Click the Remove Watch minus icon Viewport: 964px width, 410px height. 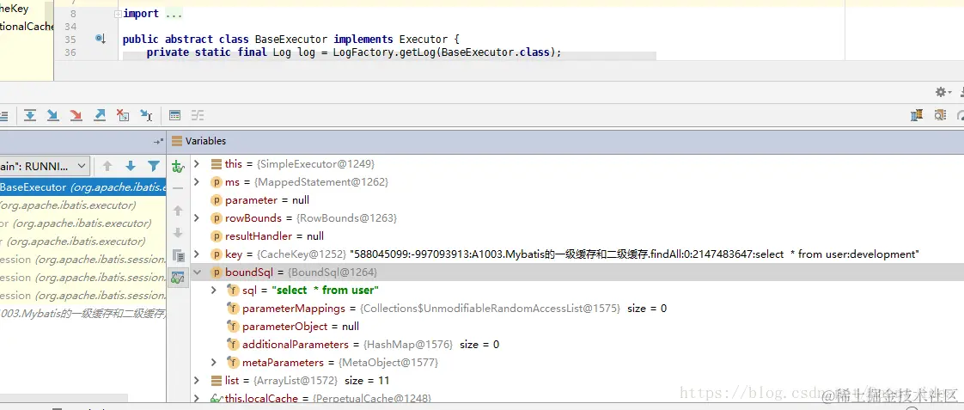[177, 188]
